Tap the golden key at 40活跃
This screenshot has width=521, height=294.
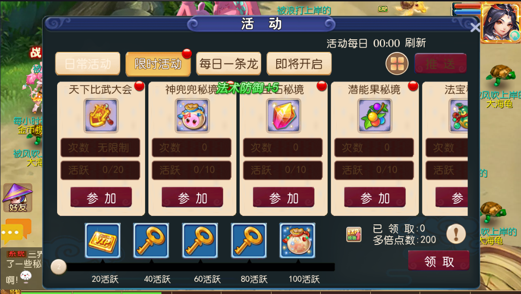pyautogui.click(x=151, y=241)
